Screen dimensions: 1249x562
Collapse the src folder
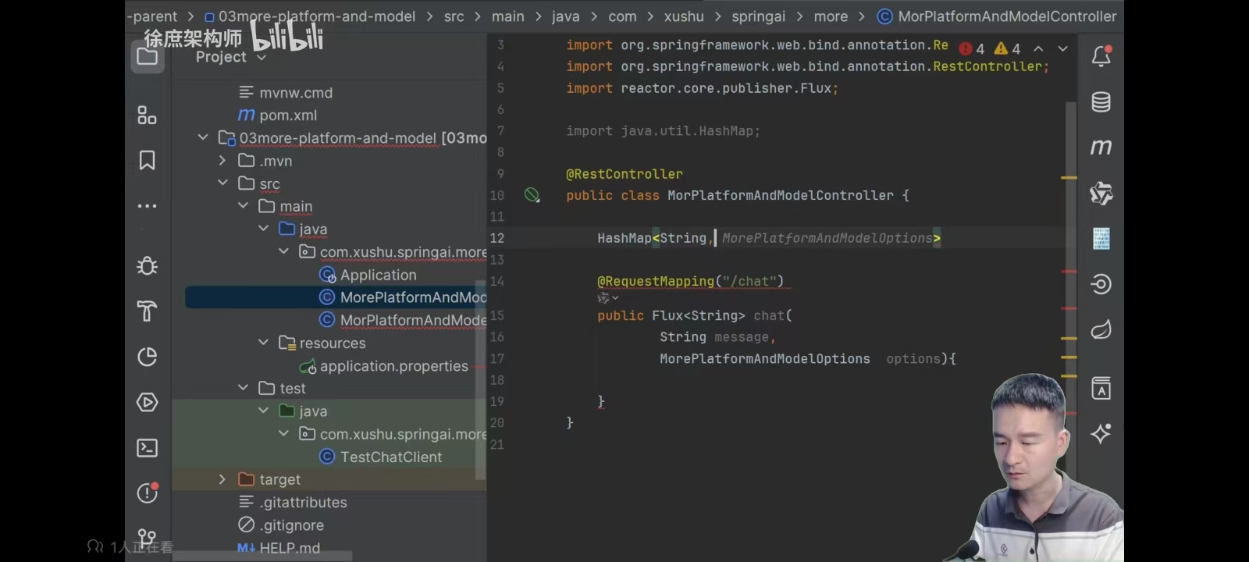tap(222, 183)
